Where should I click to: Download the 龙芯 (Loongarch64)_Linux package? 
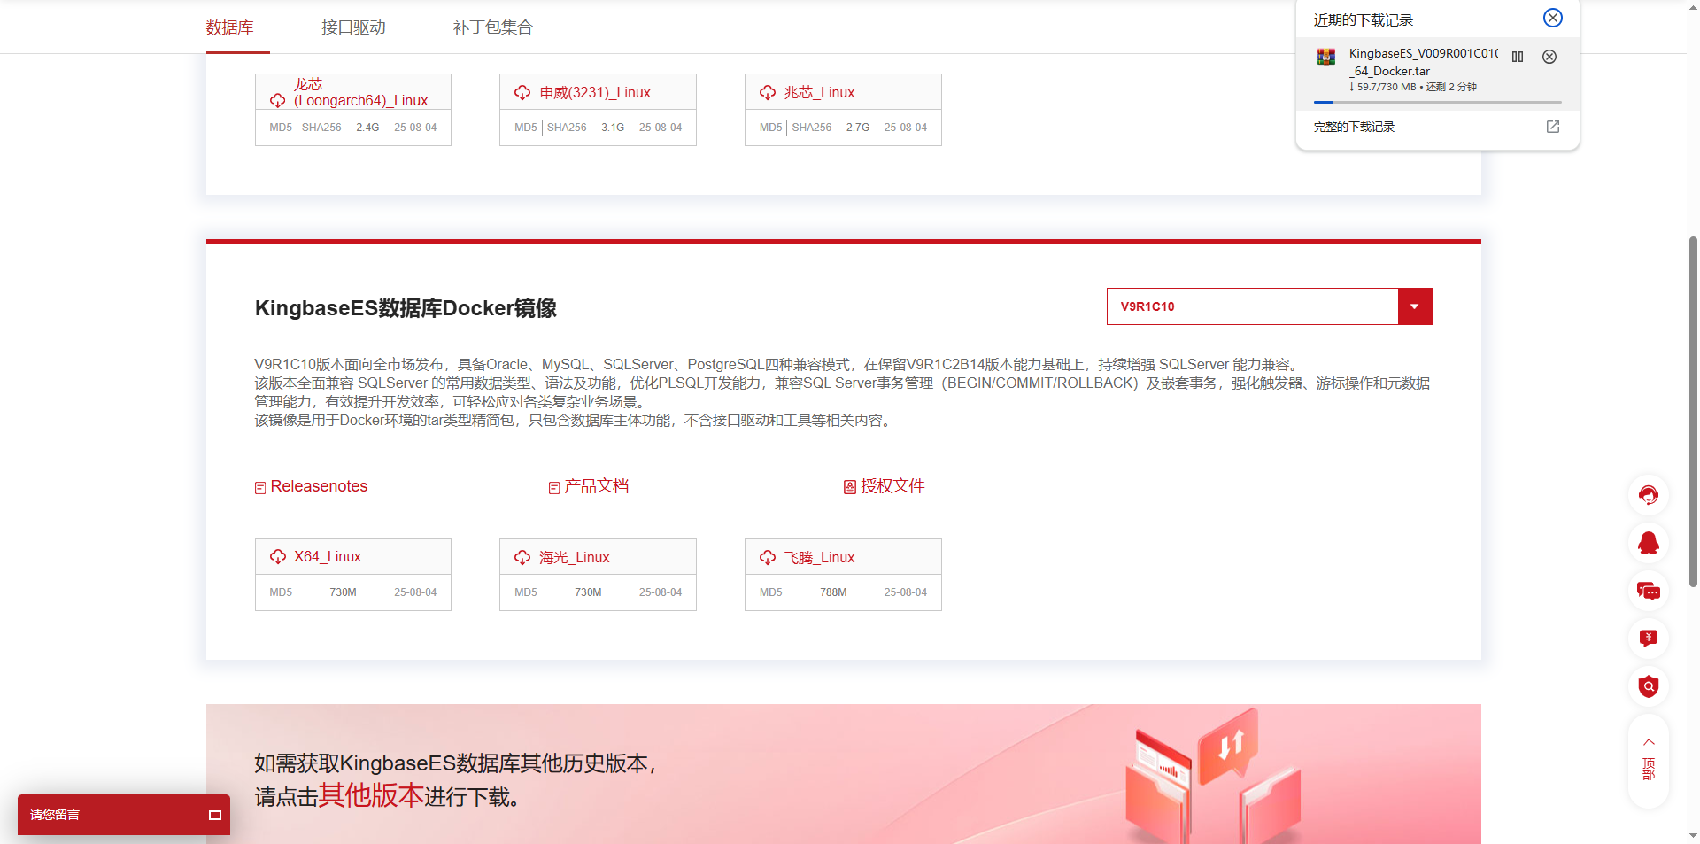[x=361, y=92]
